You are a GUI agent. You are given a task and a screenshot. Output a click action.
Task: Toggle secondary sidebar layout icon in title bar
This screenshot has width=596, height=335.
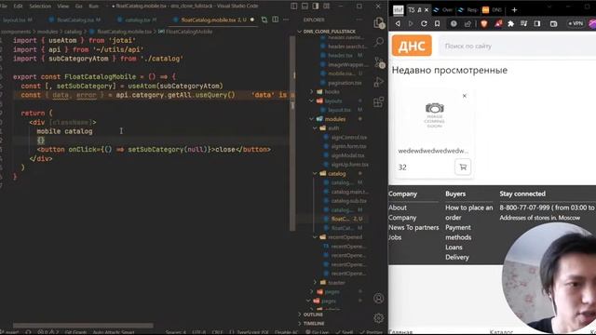click(316, 7)
